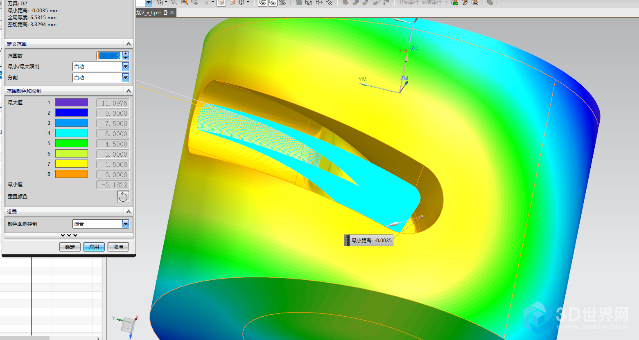Collapse the 定义范围 section
Screen dimensions: 639x340
(129, 44)
